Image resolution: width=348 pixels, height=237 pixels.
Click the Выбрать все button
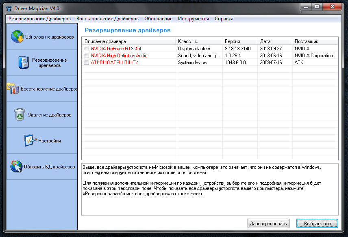(317, 224)
